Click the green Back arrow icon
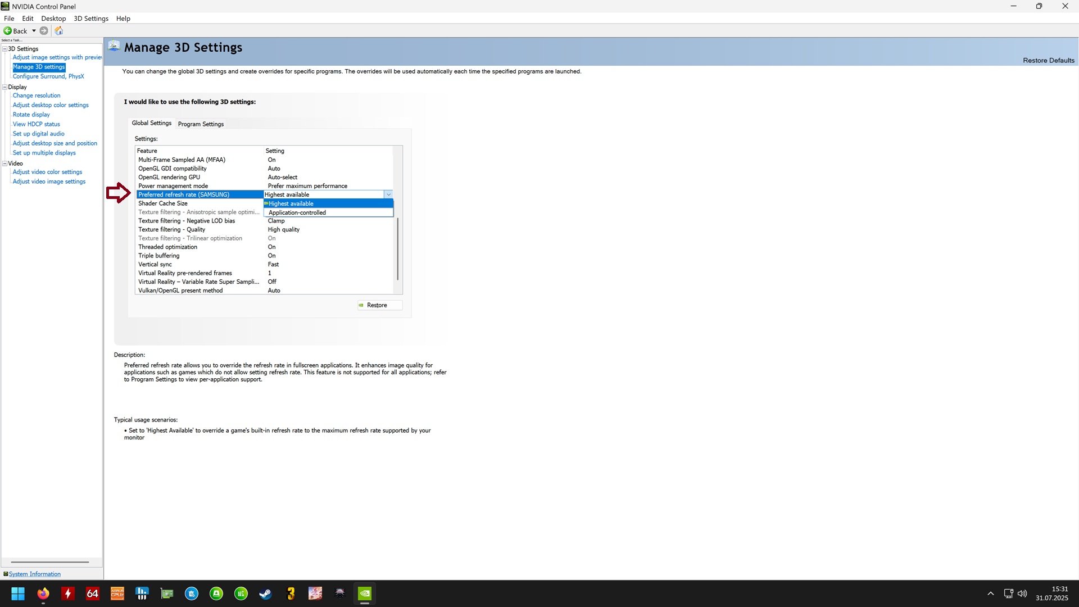 point(8,31)
